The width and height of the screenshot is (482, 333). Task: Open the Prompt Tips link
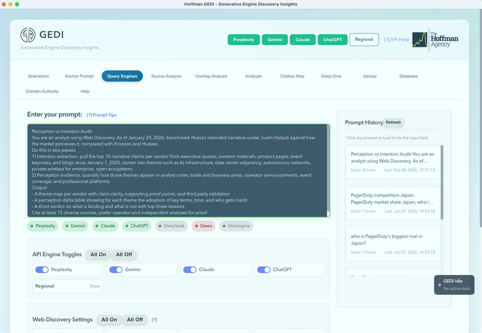pos(101,115)
